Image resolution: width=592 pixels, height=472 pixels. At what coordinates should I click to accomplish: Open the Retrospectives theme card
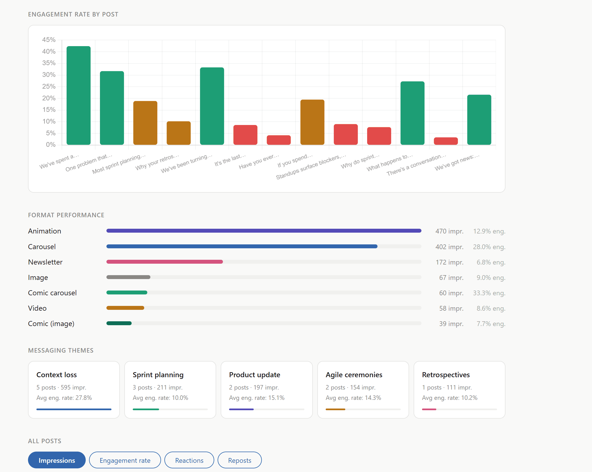[460, 390]
